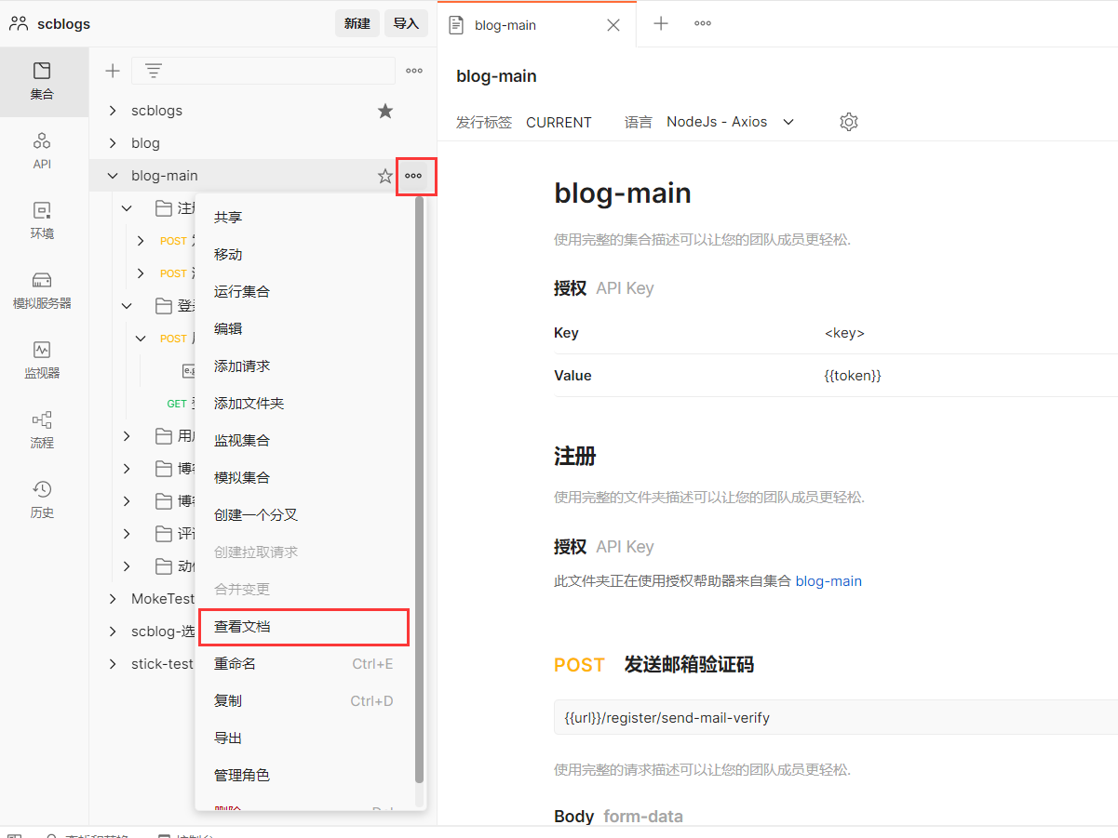Viewport: 1118px width, 838px height.
Task: Click the collection filter input field
Action: (x=263, y=71)
